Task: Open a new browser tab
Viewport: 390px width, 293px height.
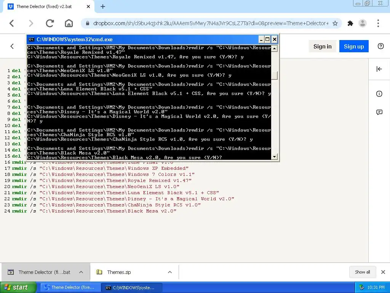Action: (x=103, y=7)
